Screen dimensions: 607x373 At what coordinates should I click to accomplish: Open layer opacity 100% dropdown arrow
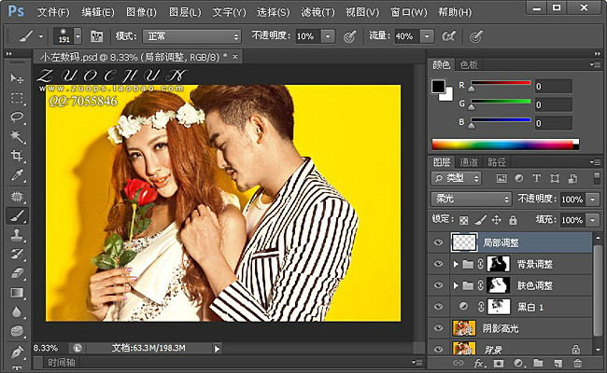point(592,200)
